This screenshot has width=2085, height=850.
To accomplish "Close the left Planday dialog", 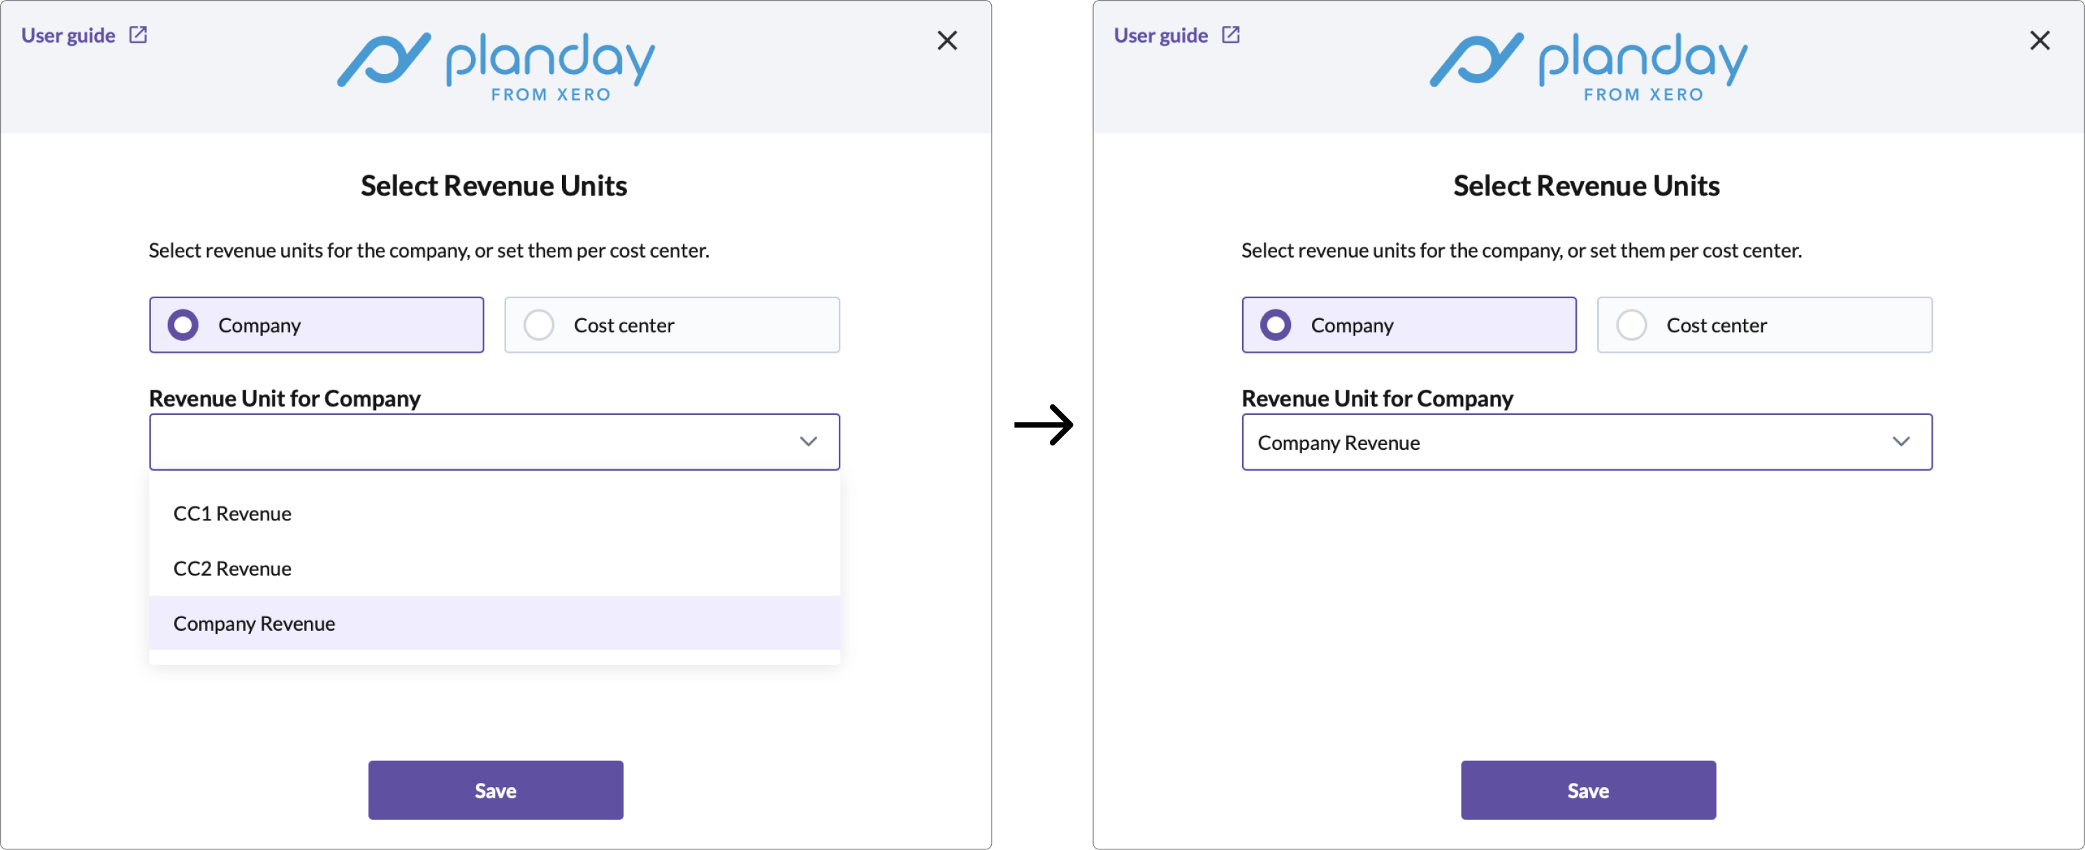I will (947, 41).
